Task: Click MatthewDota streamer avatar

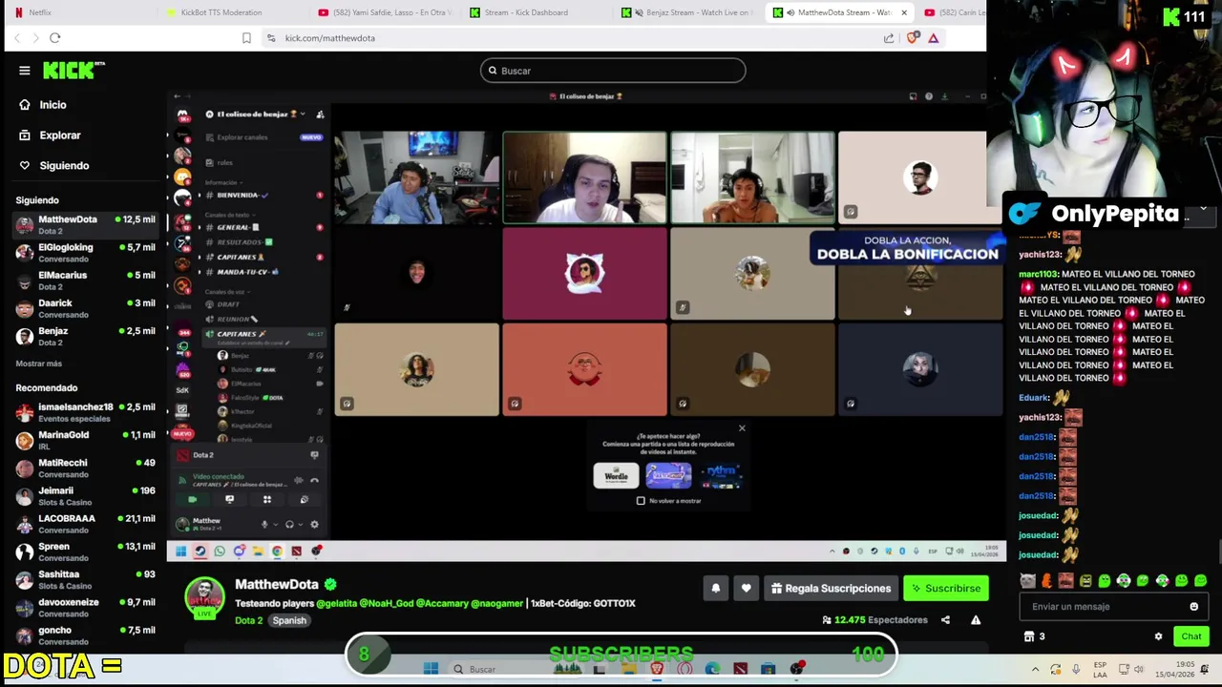Action: [x=204, y=597]
